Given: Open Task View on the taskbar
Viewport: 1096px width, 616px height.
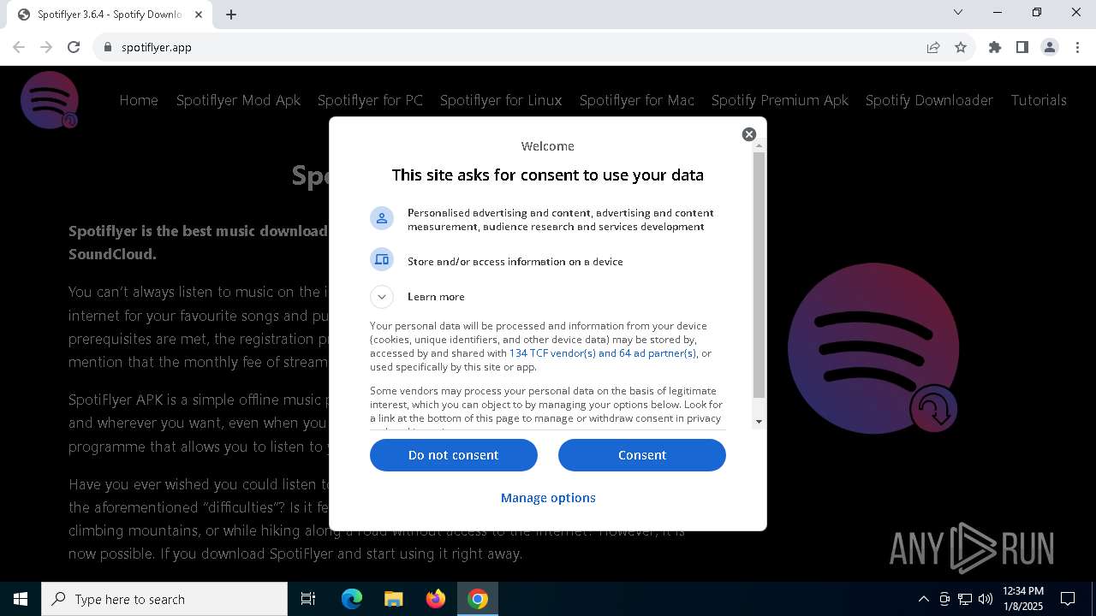Looking at the screenshot, I should pyautogui.click(x=308, y=599).
